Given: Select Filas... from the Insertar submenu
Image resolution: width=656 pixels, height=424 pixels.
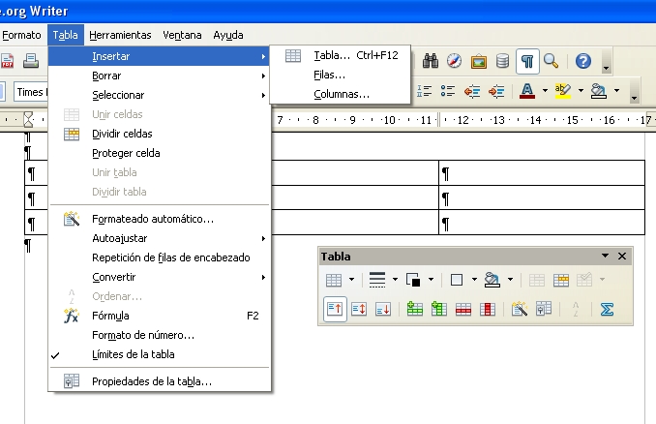Looking at the screenshot, I should pyautogui.click(x=329, y=75).
